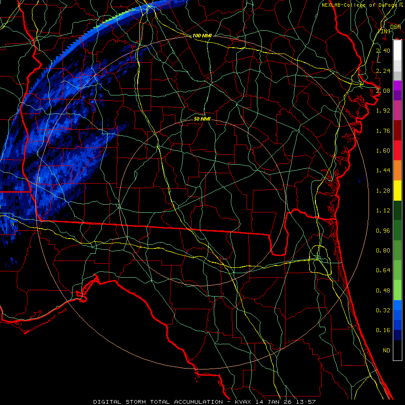Select the 2.08 legend value
Image resolution: width=405 pixels, height=405 pixels.
(x=383, y=90)
